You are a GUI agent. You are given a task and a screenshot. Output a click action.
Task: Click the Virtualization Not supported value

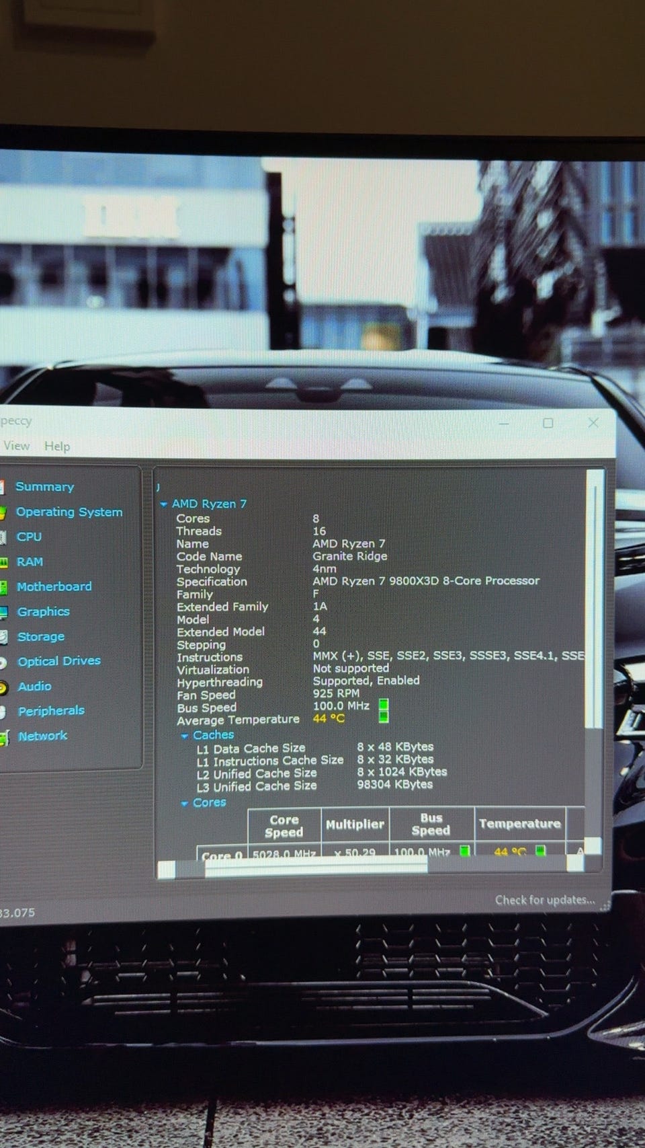(x=351, y=668)
